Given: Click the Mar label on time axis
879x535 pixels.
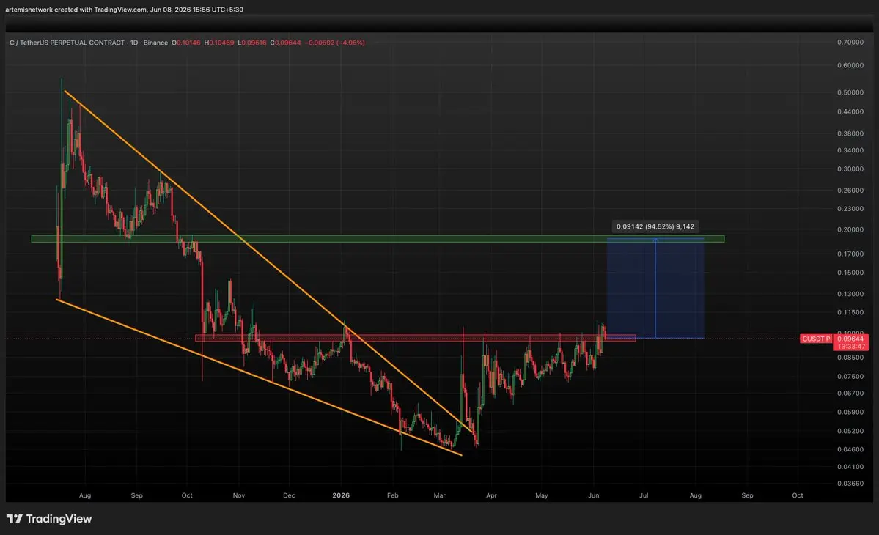Looking at the screenshot, I should 440,495.
